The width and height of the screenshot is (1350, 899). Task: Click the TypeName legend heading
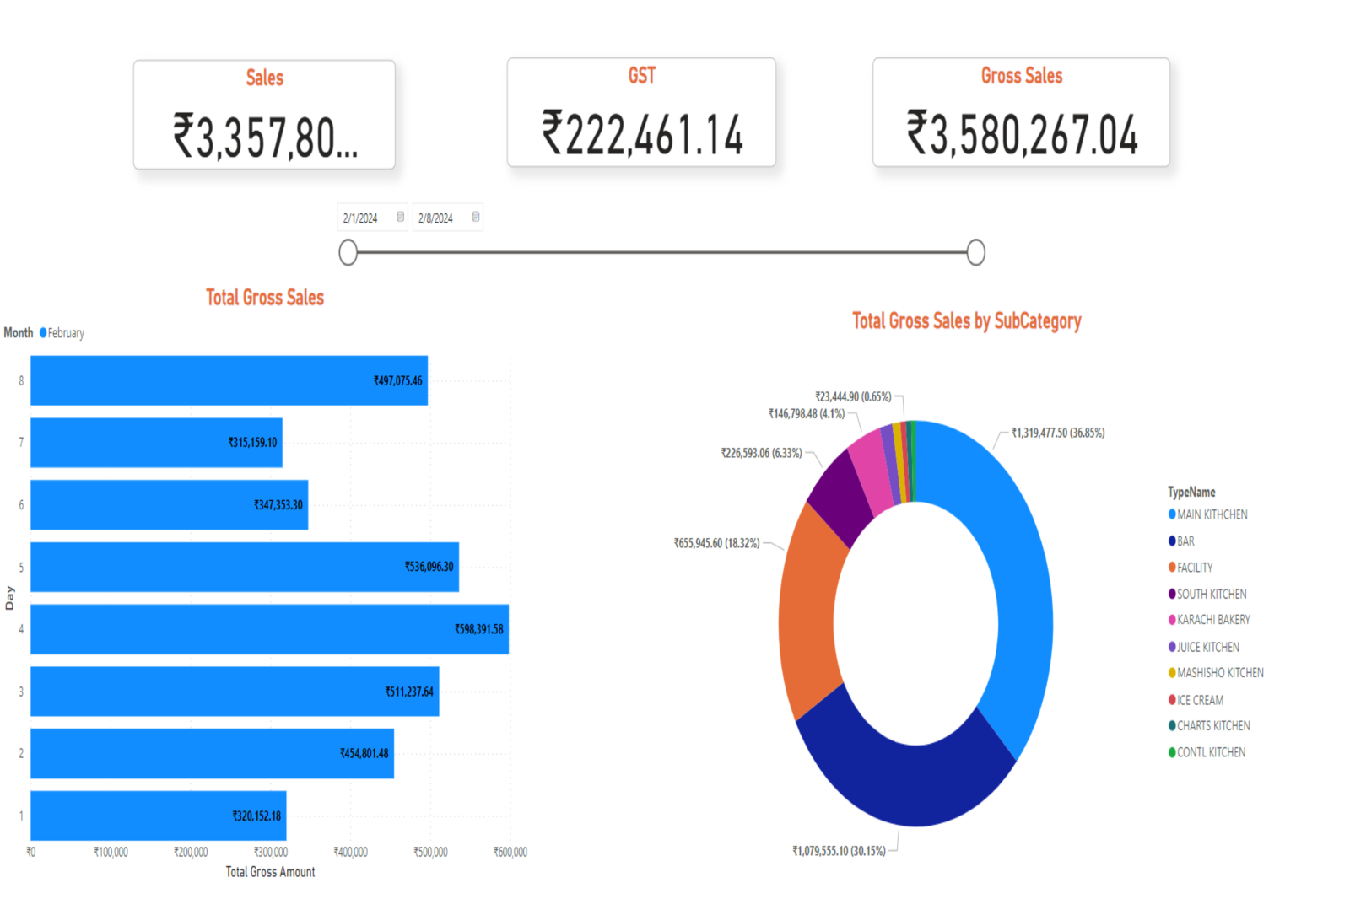[x=1191, y=492]
